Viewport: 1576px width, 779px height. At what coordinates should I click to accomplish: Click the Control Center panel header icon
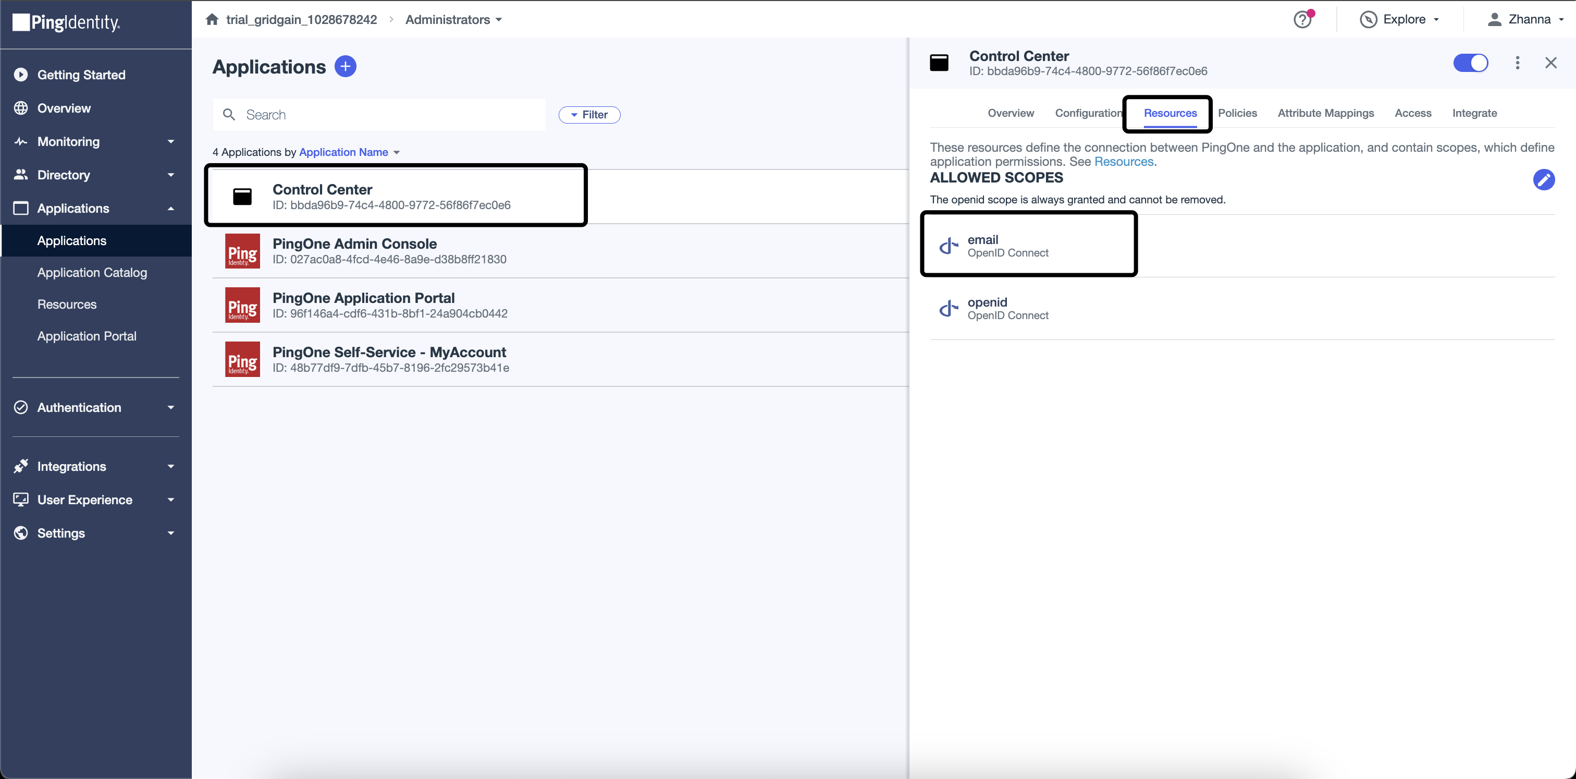click(939, 63)
